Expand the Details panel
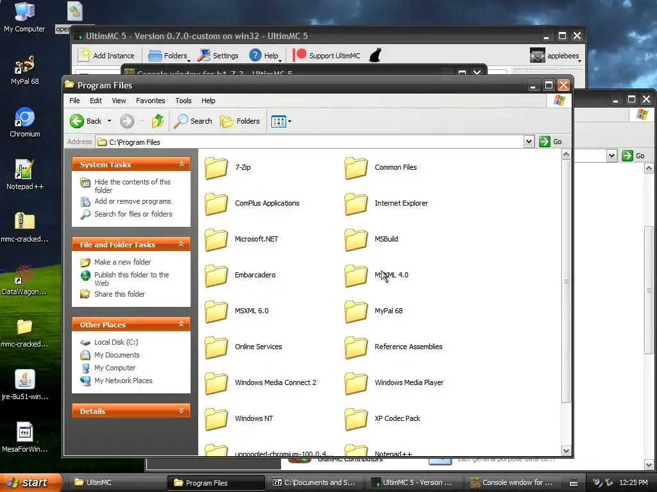 click(x=182, y=411)
